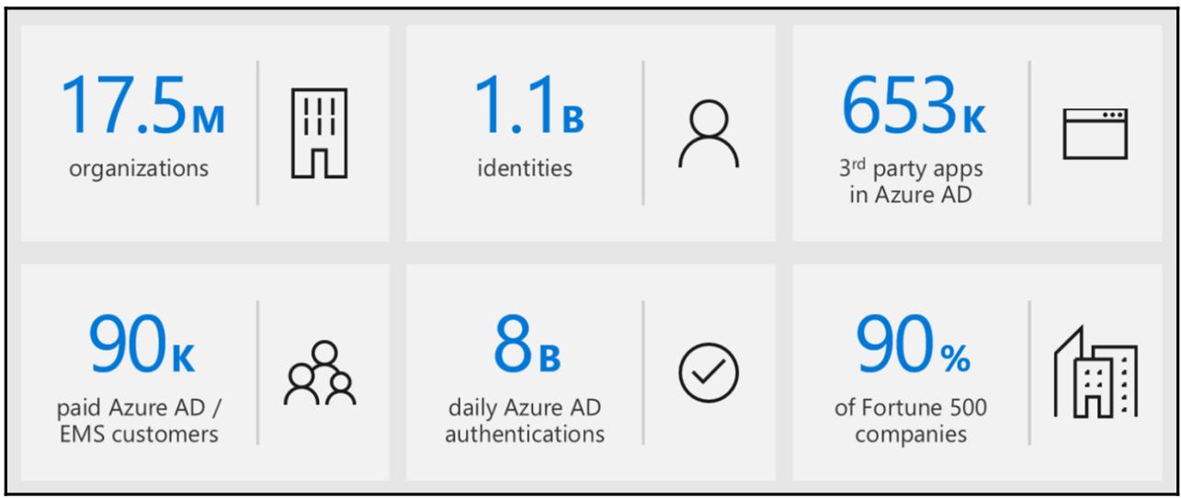Viewport: 1181px width, 498px height.
Task: Click the 17.5M figure
Action: [142, 108]
